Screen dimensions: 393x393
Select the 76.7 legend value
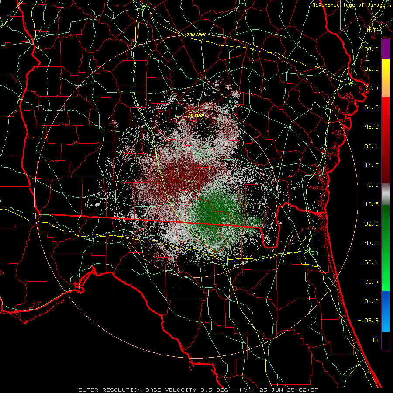pyautogui.click(x=372, y=88)
